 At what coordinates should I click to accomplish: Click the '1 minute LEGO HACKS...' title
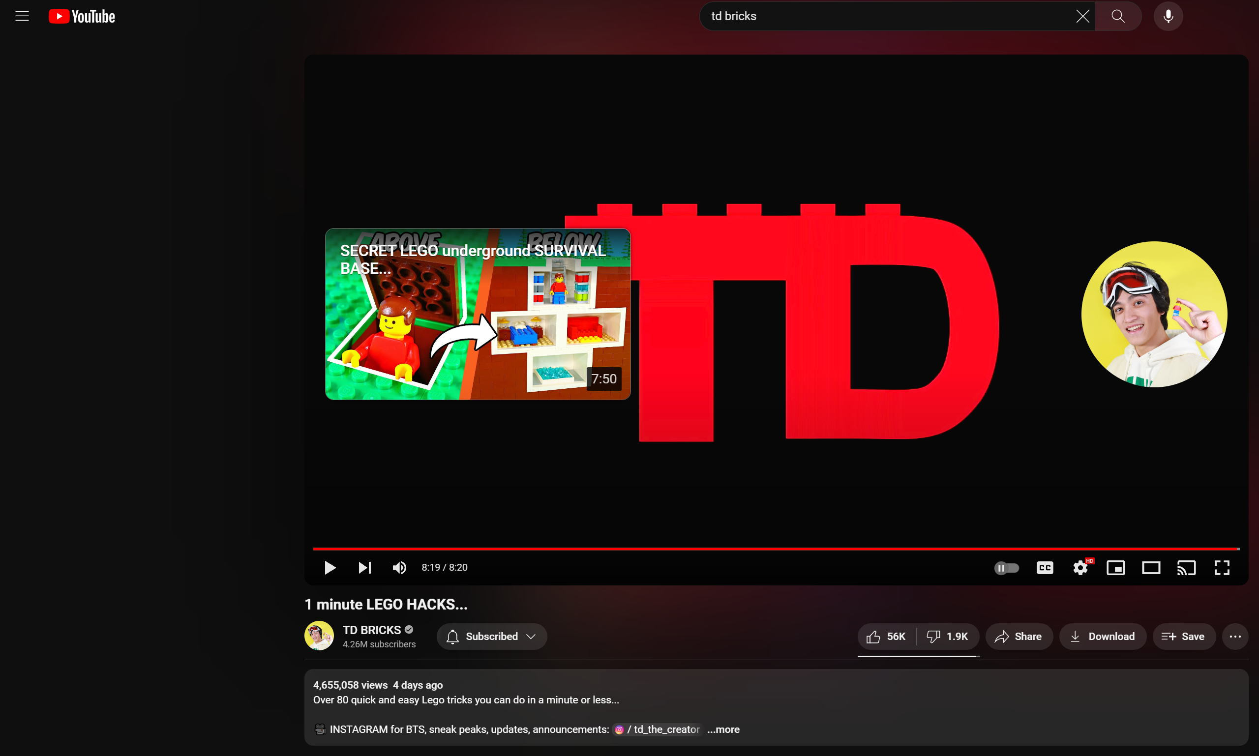[386, 604]
